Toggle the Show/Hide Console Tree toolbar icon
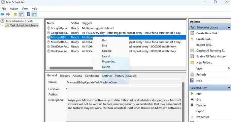Viewport: 231px width, 122px height. click(x=21, y=14)
